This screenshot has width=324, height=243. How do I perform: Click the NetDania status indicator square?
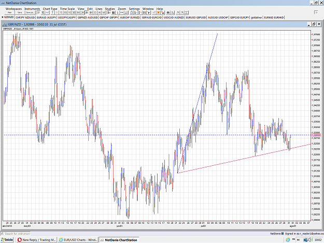(283, 234)
